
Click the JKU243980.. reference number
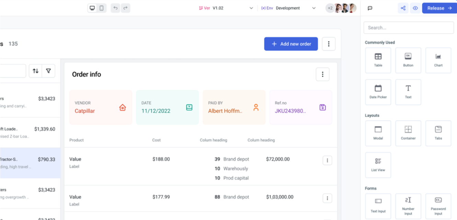click(x=290, y=111)
